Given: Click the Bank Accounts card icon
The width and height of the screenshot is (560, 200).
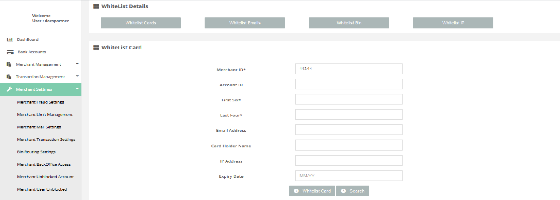Looking at the screenshot, I should click(x=10, y=52).
